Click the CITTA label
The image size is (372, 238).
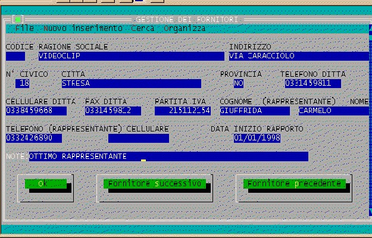coord(73,74)
